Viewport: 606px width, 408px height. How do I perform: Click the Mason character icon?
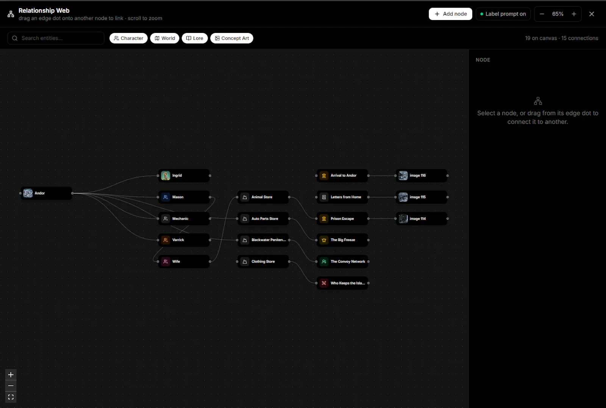coord(166,197)
